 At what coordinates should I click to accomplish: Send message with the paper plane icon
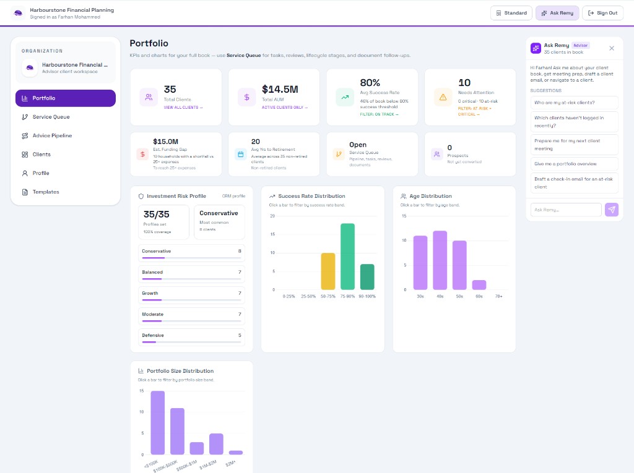612,210
